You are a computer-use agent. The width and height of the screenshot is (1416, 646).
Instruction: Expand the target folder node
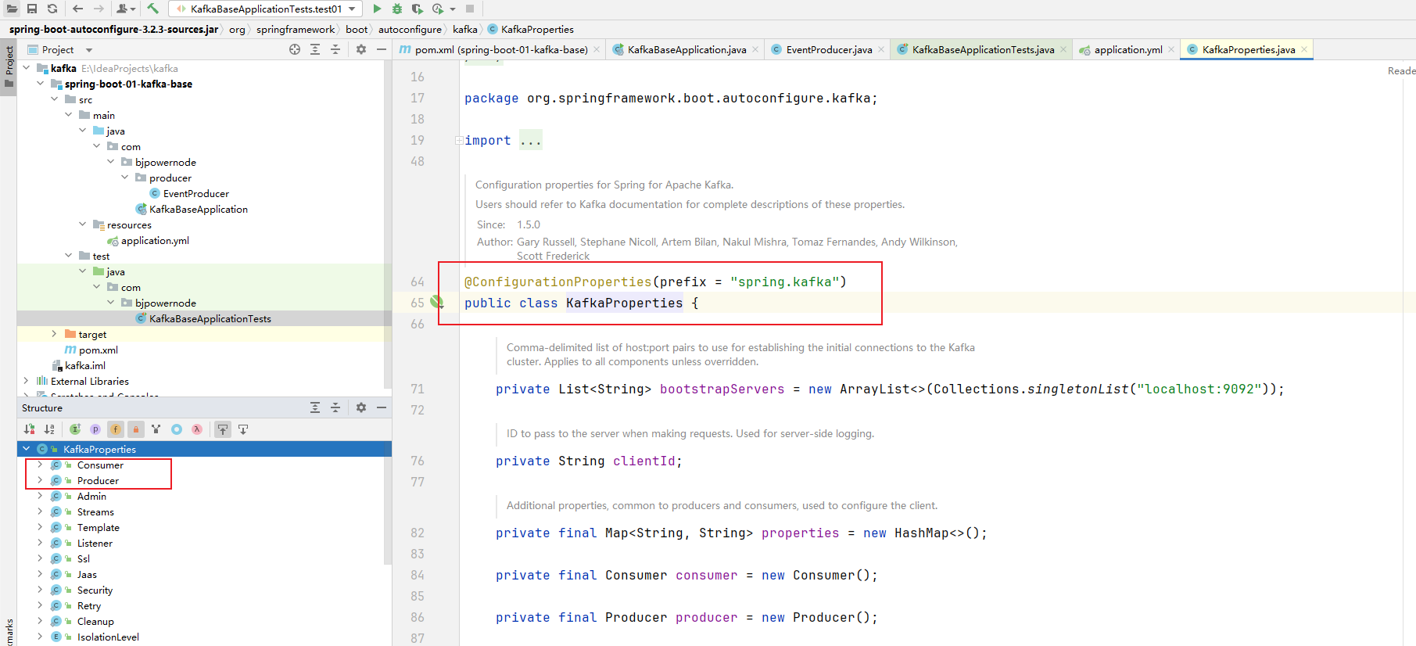(x=54, y=334)
